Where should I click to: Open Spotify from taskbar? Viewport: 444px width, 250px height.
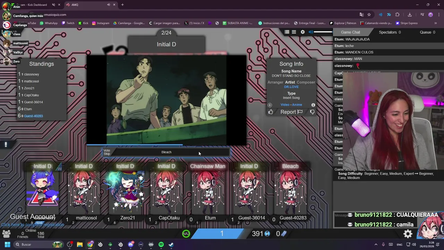point(161,244)
